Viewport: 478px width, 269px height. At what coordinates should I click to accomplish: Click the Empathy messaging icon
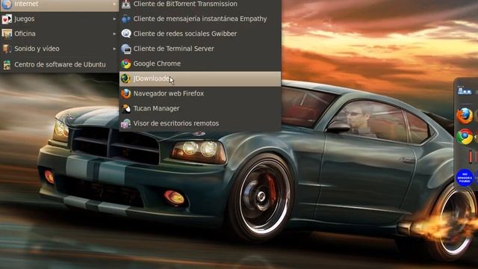point(126,19)
